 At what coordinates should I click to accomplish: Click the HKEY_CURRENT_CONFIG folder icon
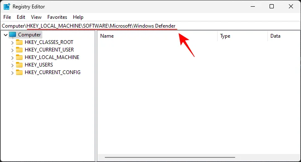point(19,72)
